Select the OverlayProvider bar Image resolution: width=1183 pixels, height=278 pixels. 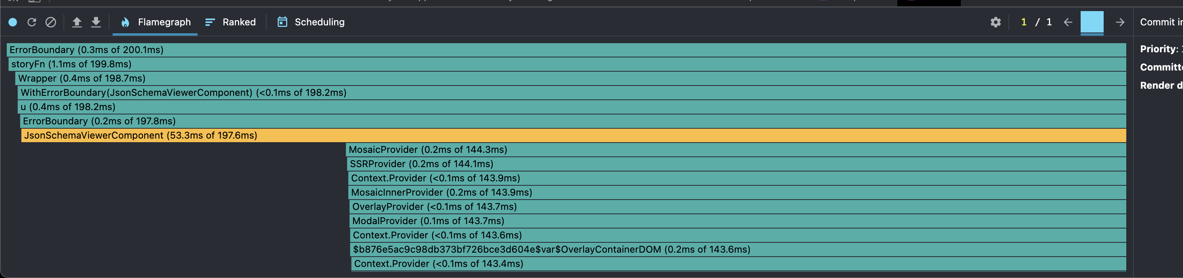click(x=738, y=206)
